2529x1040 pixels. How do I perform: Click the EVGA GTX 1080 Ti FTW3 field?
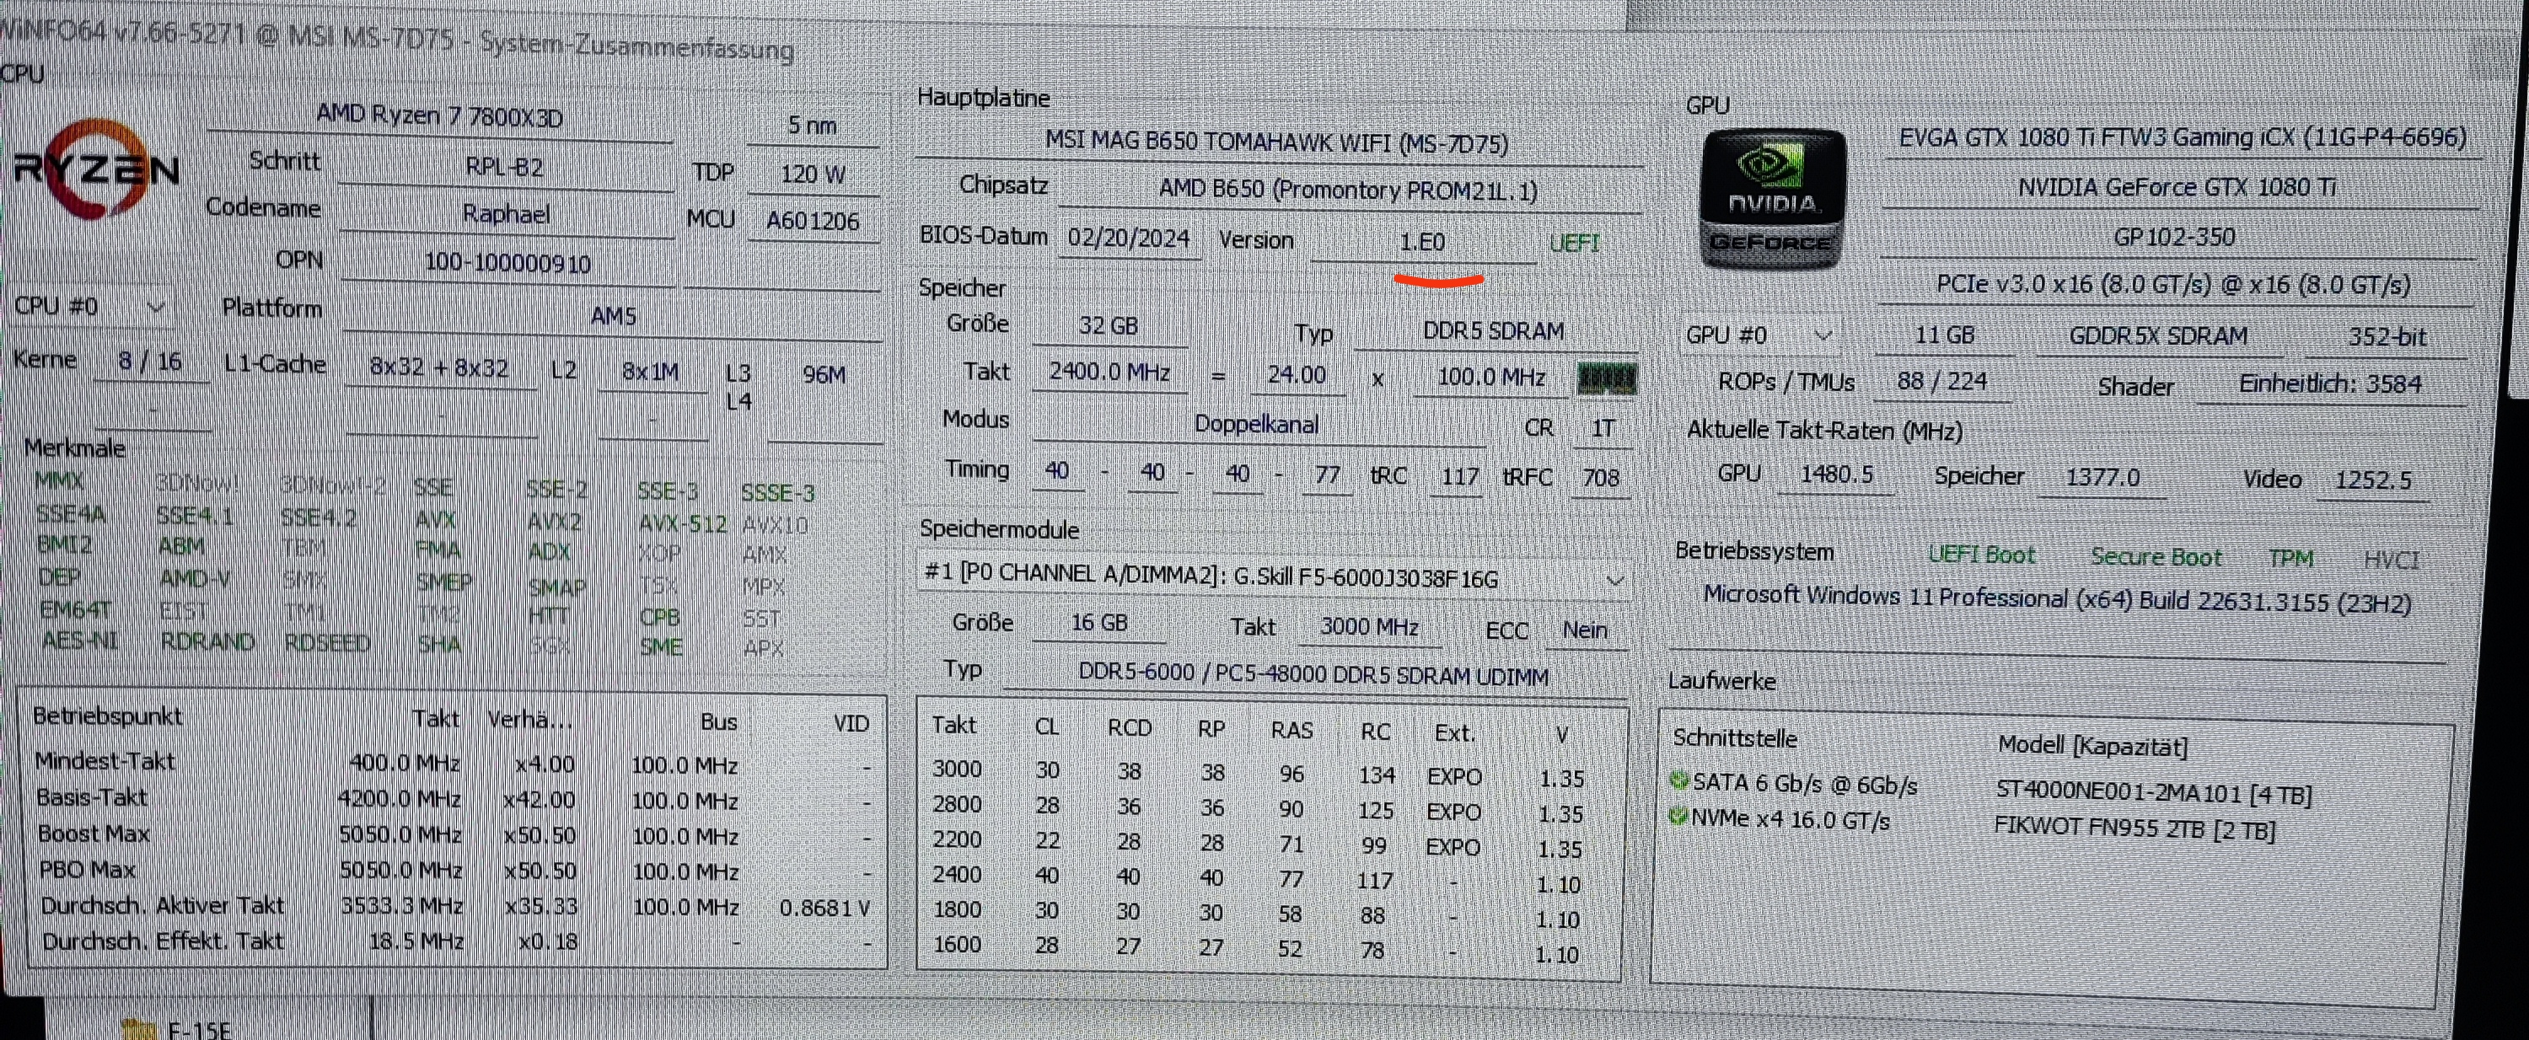[x=2183, y=137]
